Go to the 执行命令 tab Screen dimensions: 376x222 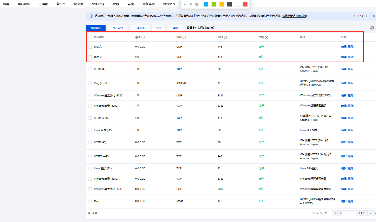tap(169, 4)
